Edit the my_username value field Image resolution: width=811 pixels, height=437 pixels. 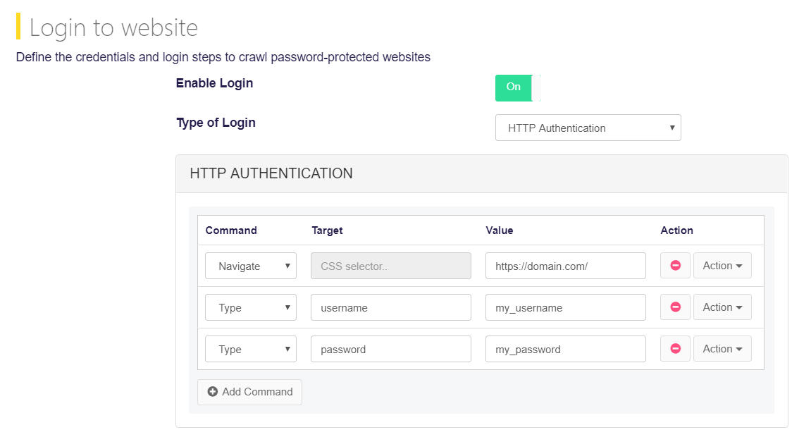click(x=566, y=307)
